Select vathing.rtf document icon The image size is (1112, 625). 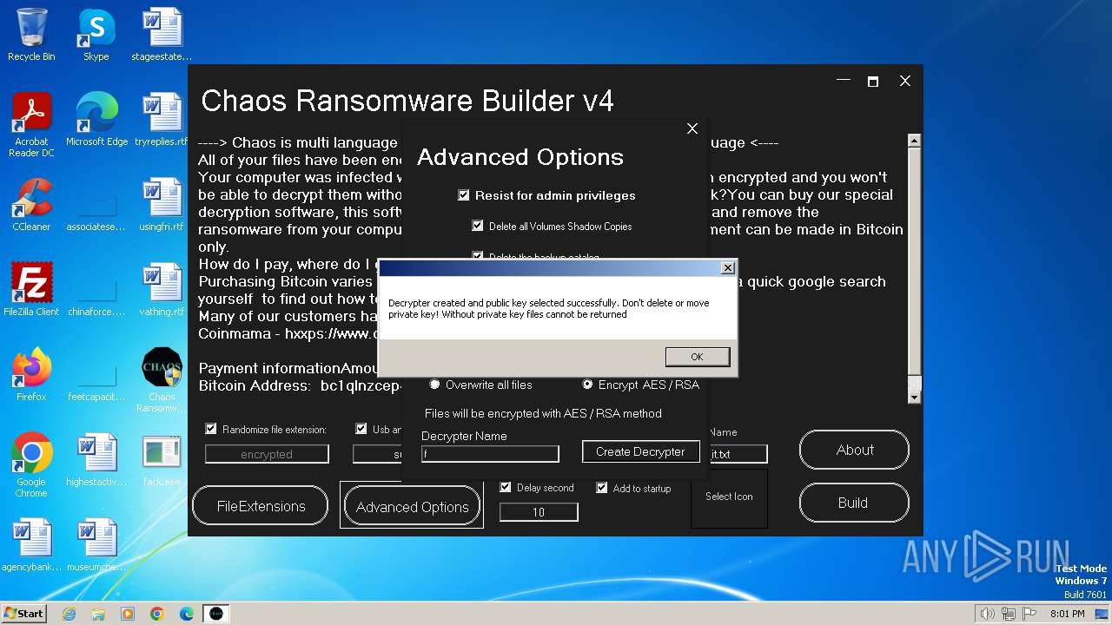click(x=162, y=290)
